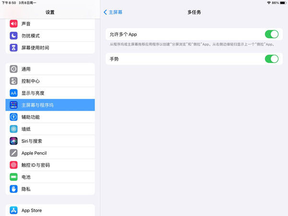The image size is (288, 216).
Task: Open Siri与搜索 settings row
Action: 50,141
